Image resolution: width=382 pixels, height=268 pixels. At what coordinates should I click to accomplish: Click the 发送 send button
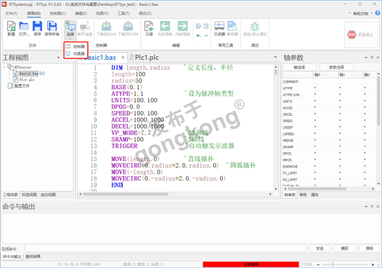(320, 248)
